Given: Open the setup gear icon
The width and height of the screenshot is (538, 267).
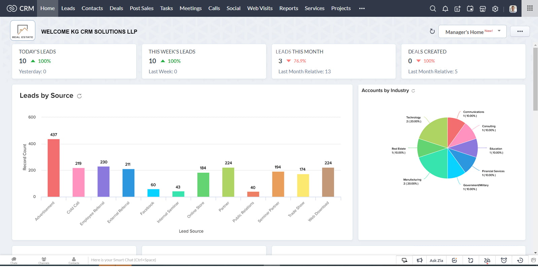Looking at the screenshot, I should pos(495,8).
